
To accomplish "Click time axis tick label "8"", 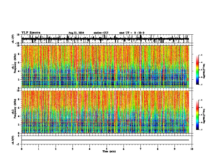I will click(158, 149).
